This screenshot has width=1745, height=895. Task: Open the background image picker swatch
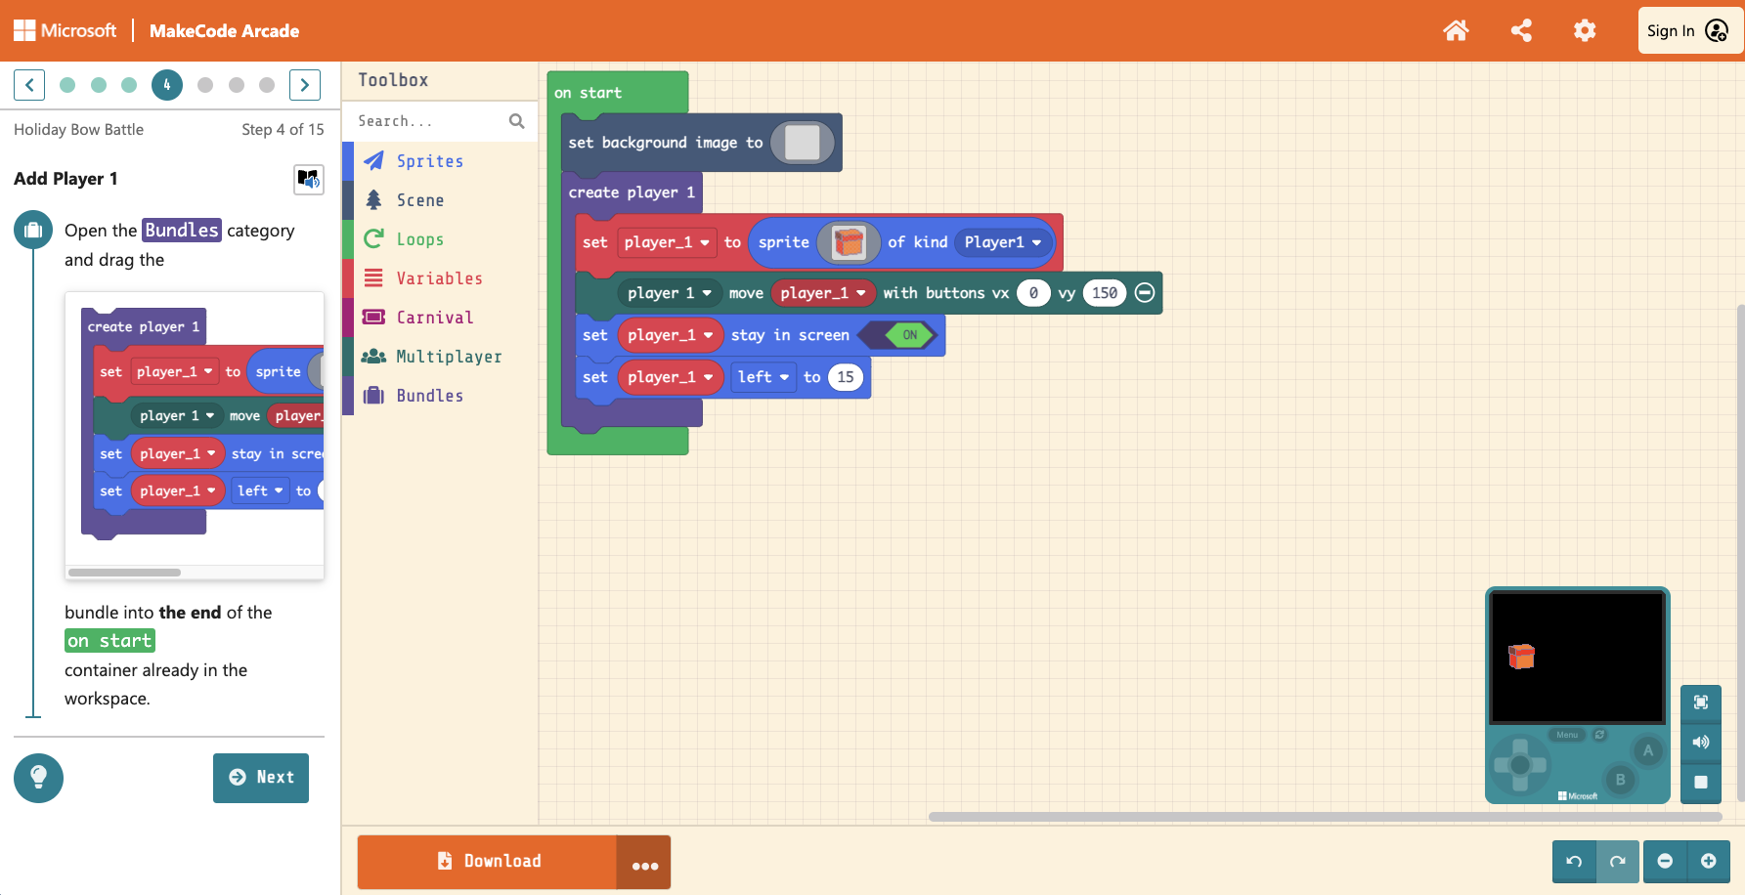click(803, 143)
